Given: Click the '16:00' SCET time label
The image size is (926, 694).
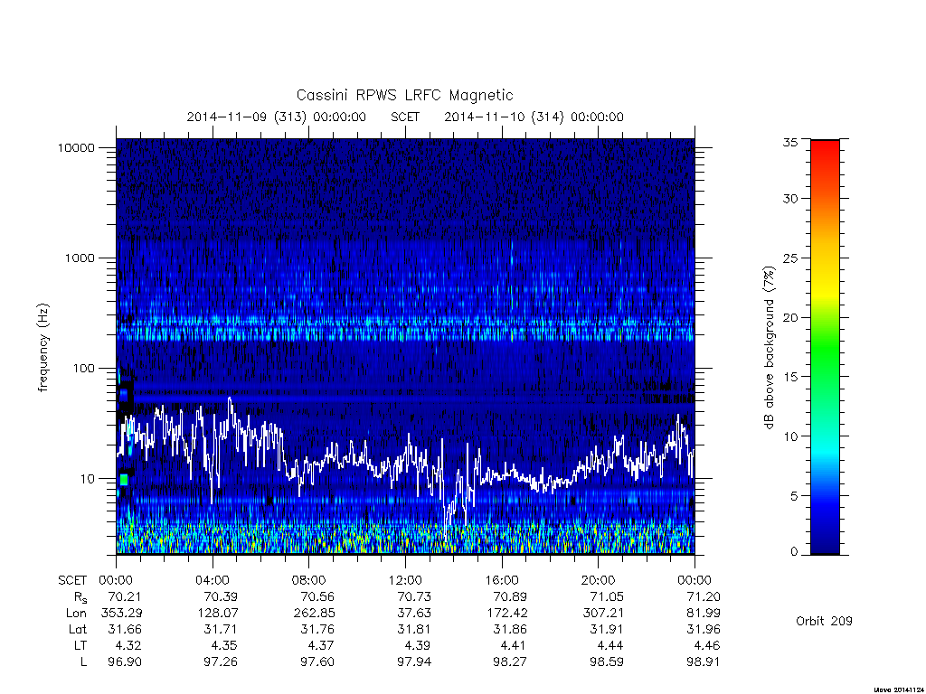Looking at the screenshot, I should (x=502, y=580).
